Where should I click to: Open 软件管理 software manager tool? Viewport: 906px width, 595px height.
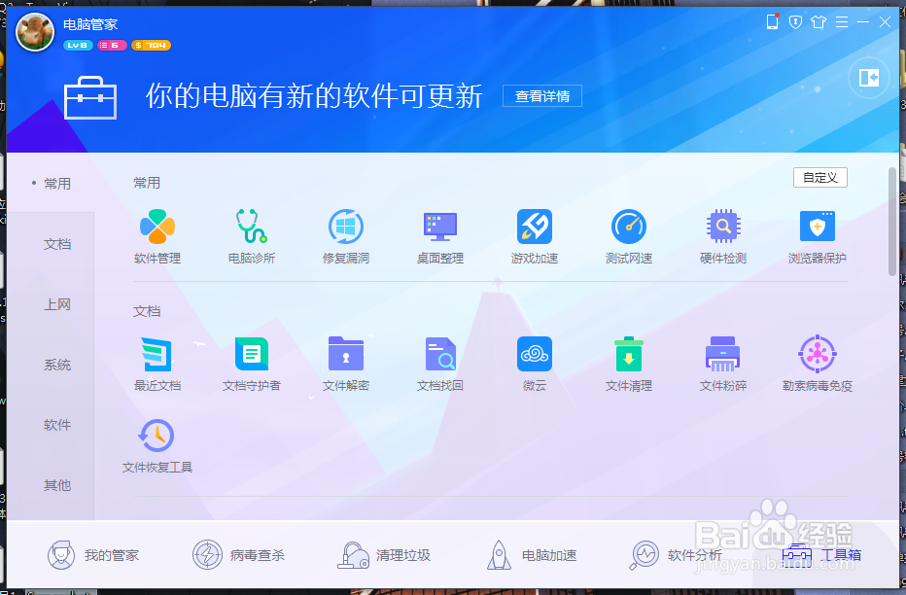coord(157,236)
